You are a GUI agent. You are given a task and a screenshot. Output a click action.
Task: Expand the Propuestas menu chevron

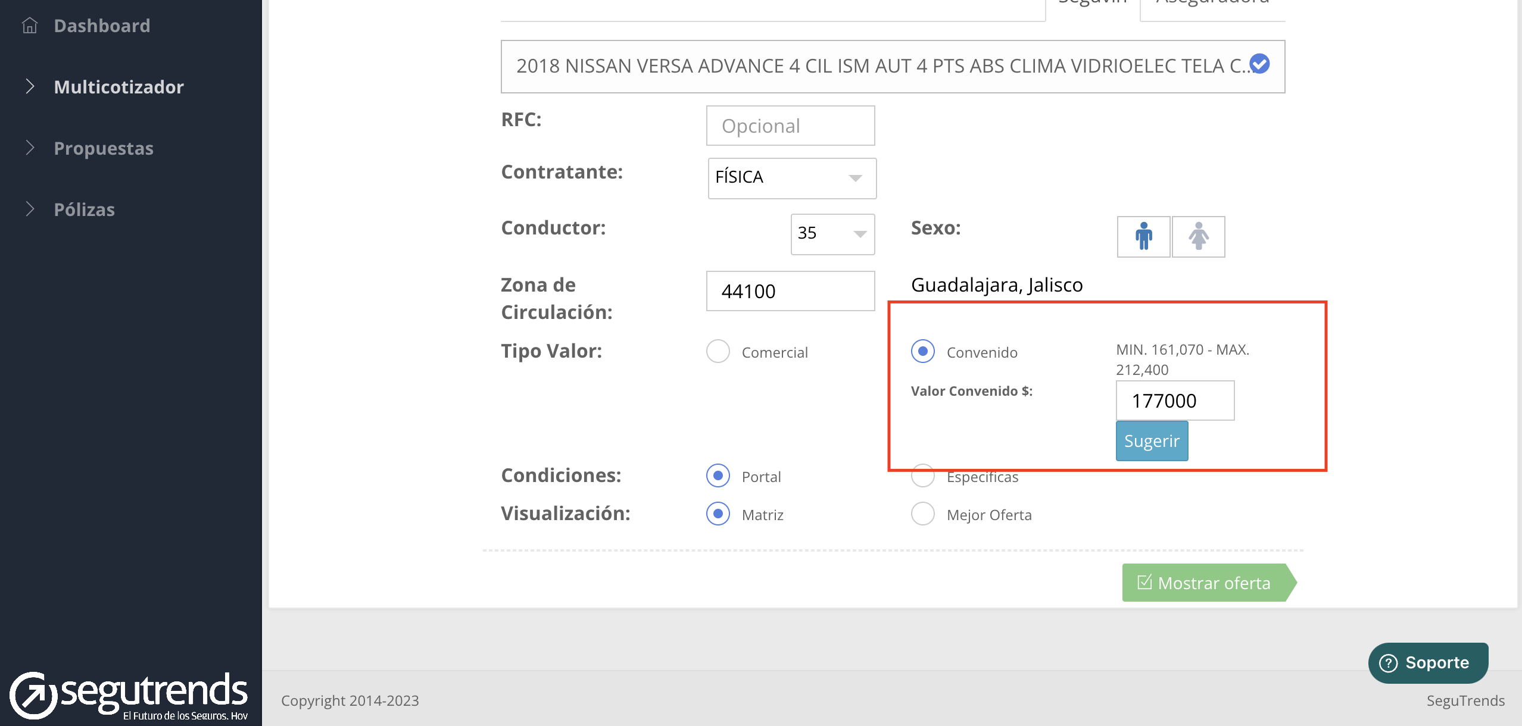[x=30, y=148]
